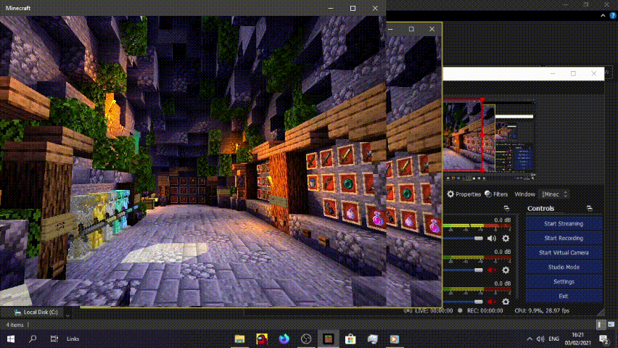
Task: Expand the File Explorer navigation pane arrow
Action: [67, 315]
